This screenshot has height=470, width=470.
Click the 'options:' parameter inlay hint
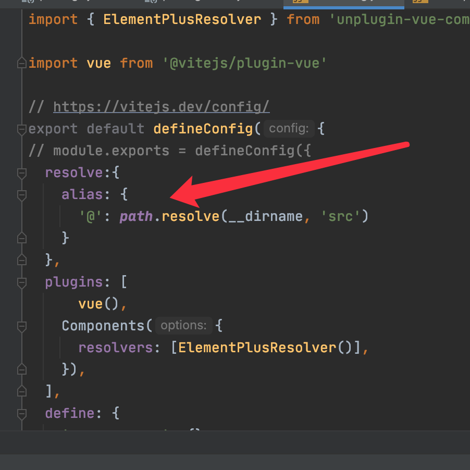184,326
